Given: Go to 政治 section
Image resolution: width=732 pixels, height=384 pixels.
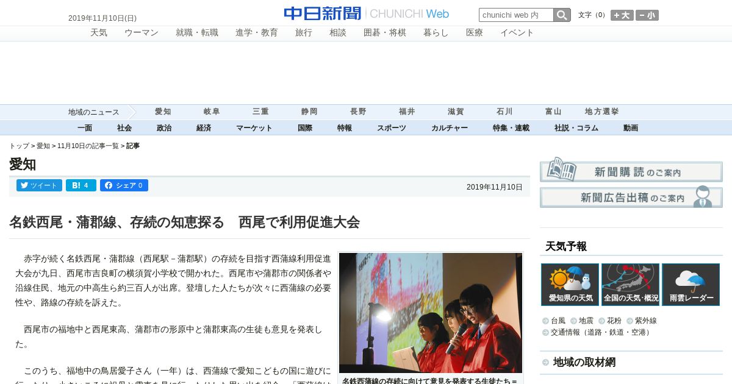Looking at the screenshot, I should point(164,128).
